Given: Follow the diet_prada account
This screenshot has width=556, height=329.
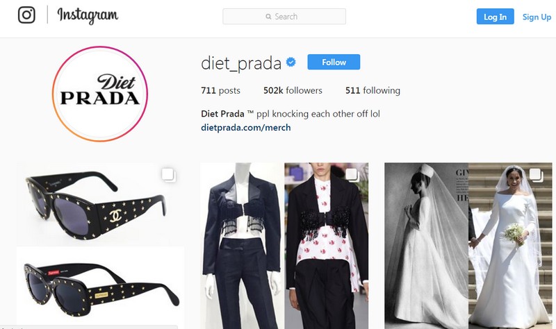Looking at the screenshot, I should [x=334, y=62].
